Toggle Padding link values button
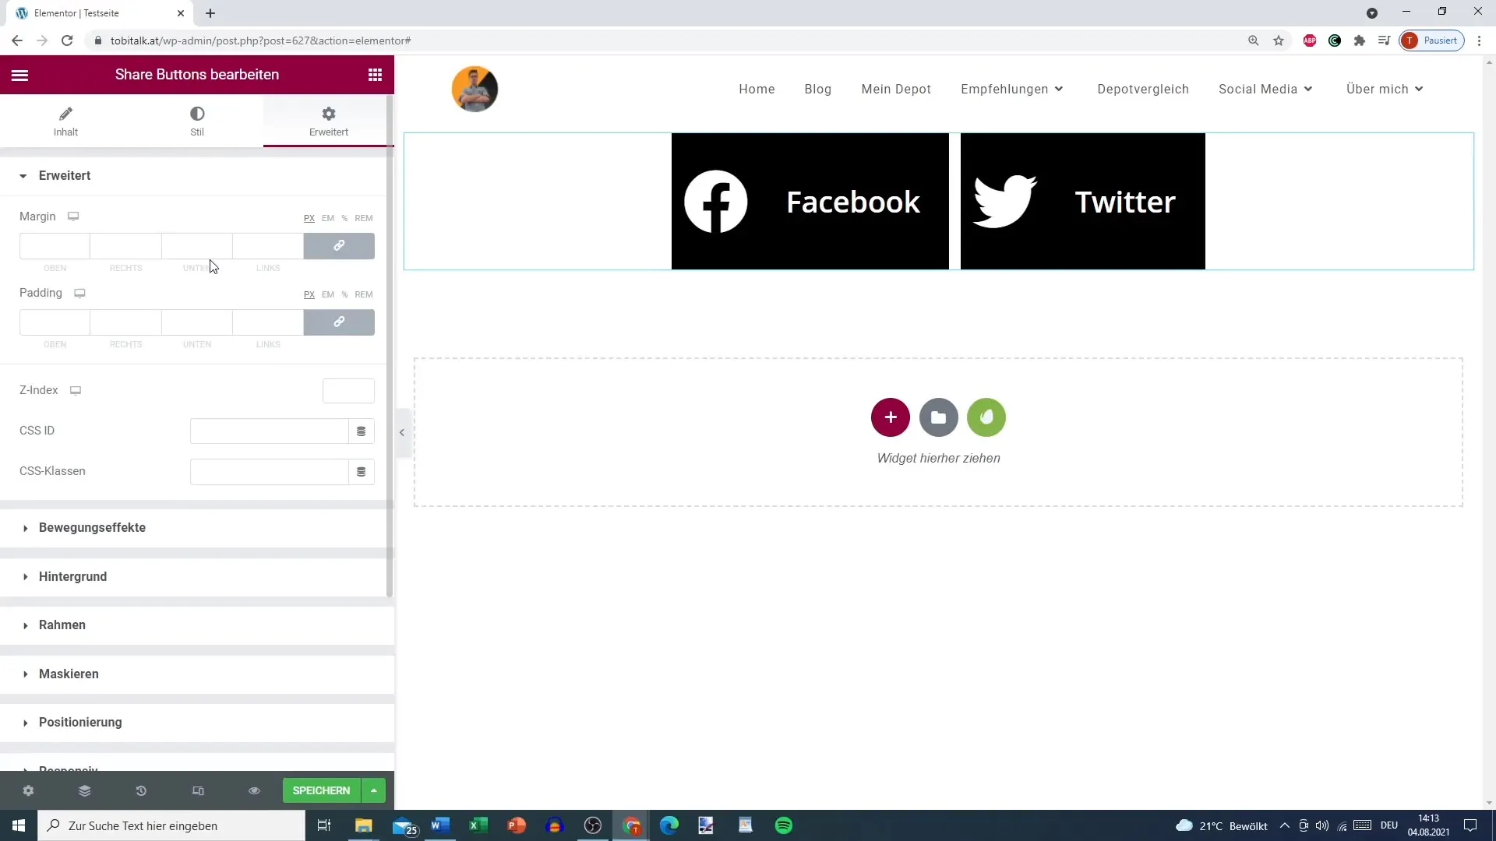Image resolution: width=1496 pixels, height=841 pixels. [339, 322]
